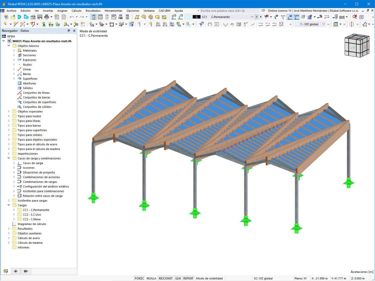375x281 pixels.
Task: Collapse Casos de carga y combinaciones branch
Action: [9, 158]
